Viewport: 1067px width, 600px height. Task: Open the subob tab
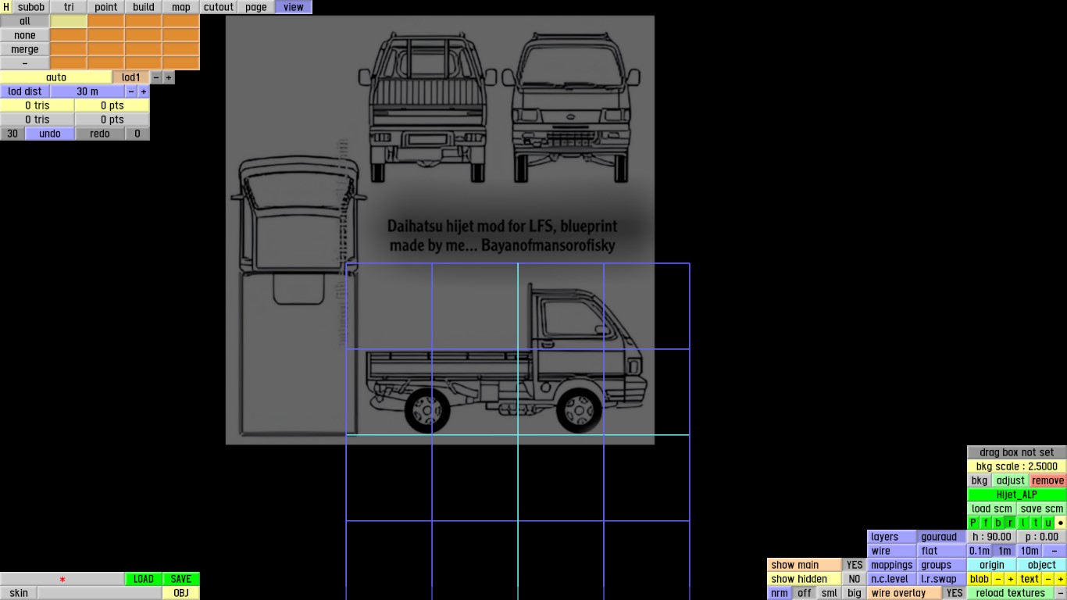[x=31, y=7]
